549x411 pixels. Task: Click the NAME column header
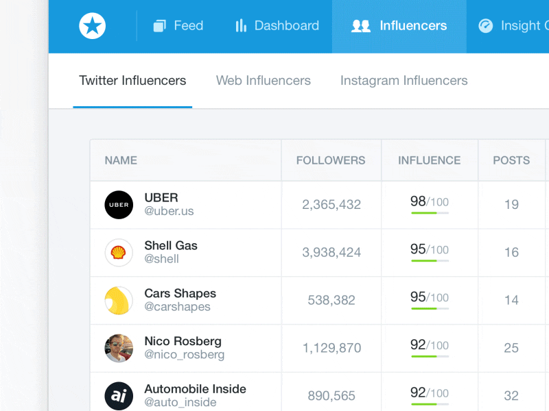[121, 160]
